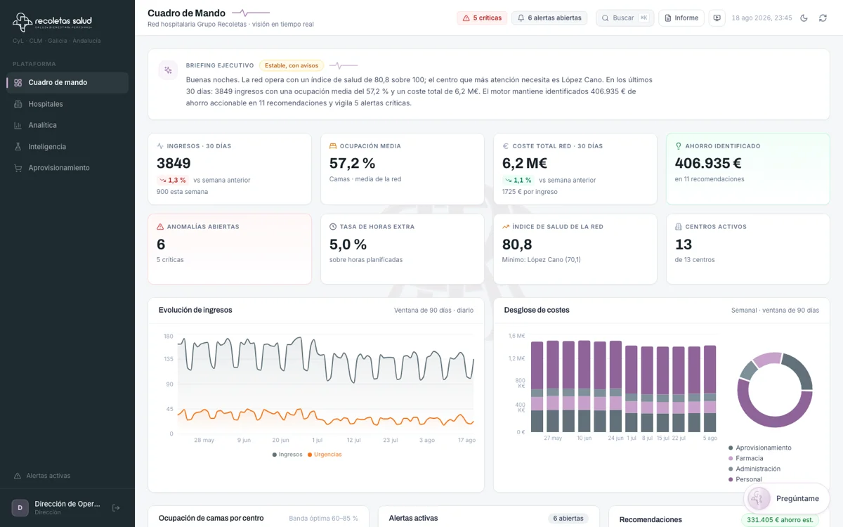Toggle Aprovisionamiento in cost legend
Image resolution: width=843 pixels, height=527 pixels.
760,448
